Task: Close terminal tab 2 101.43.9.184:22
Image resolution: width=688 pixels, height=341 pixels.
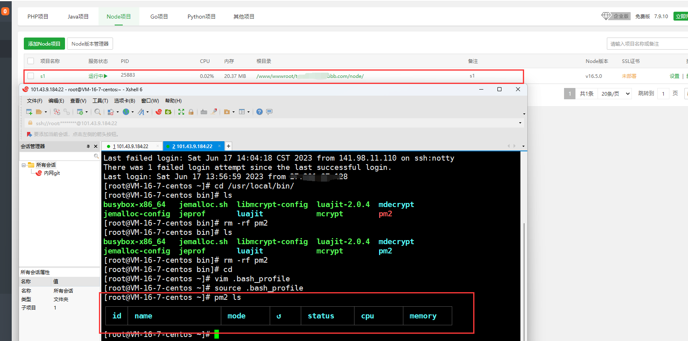Action: (219, 146)
